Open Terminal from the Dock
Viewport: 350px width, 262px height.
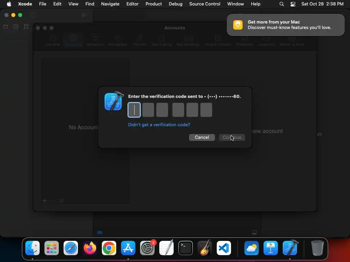point(186,248)
